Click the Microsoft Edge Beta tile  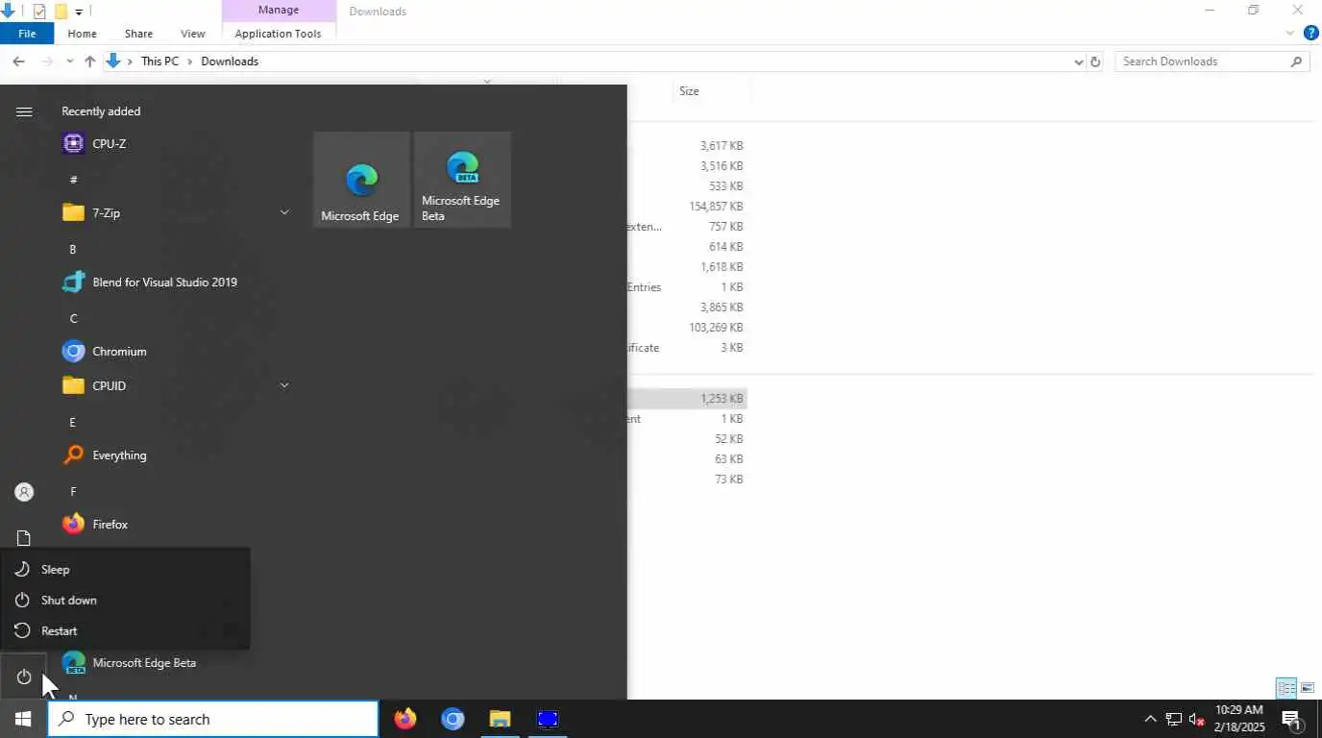(x=462, y=180)
